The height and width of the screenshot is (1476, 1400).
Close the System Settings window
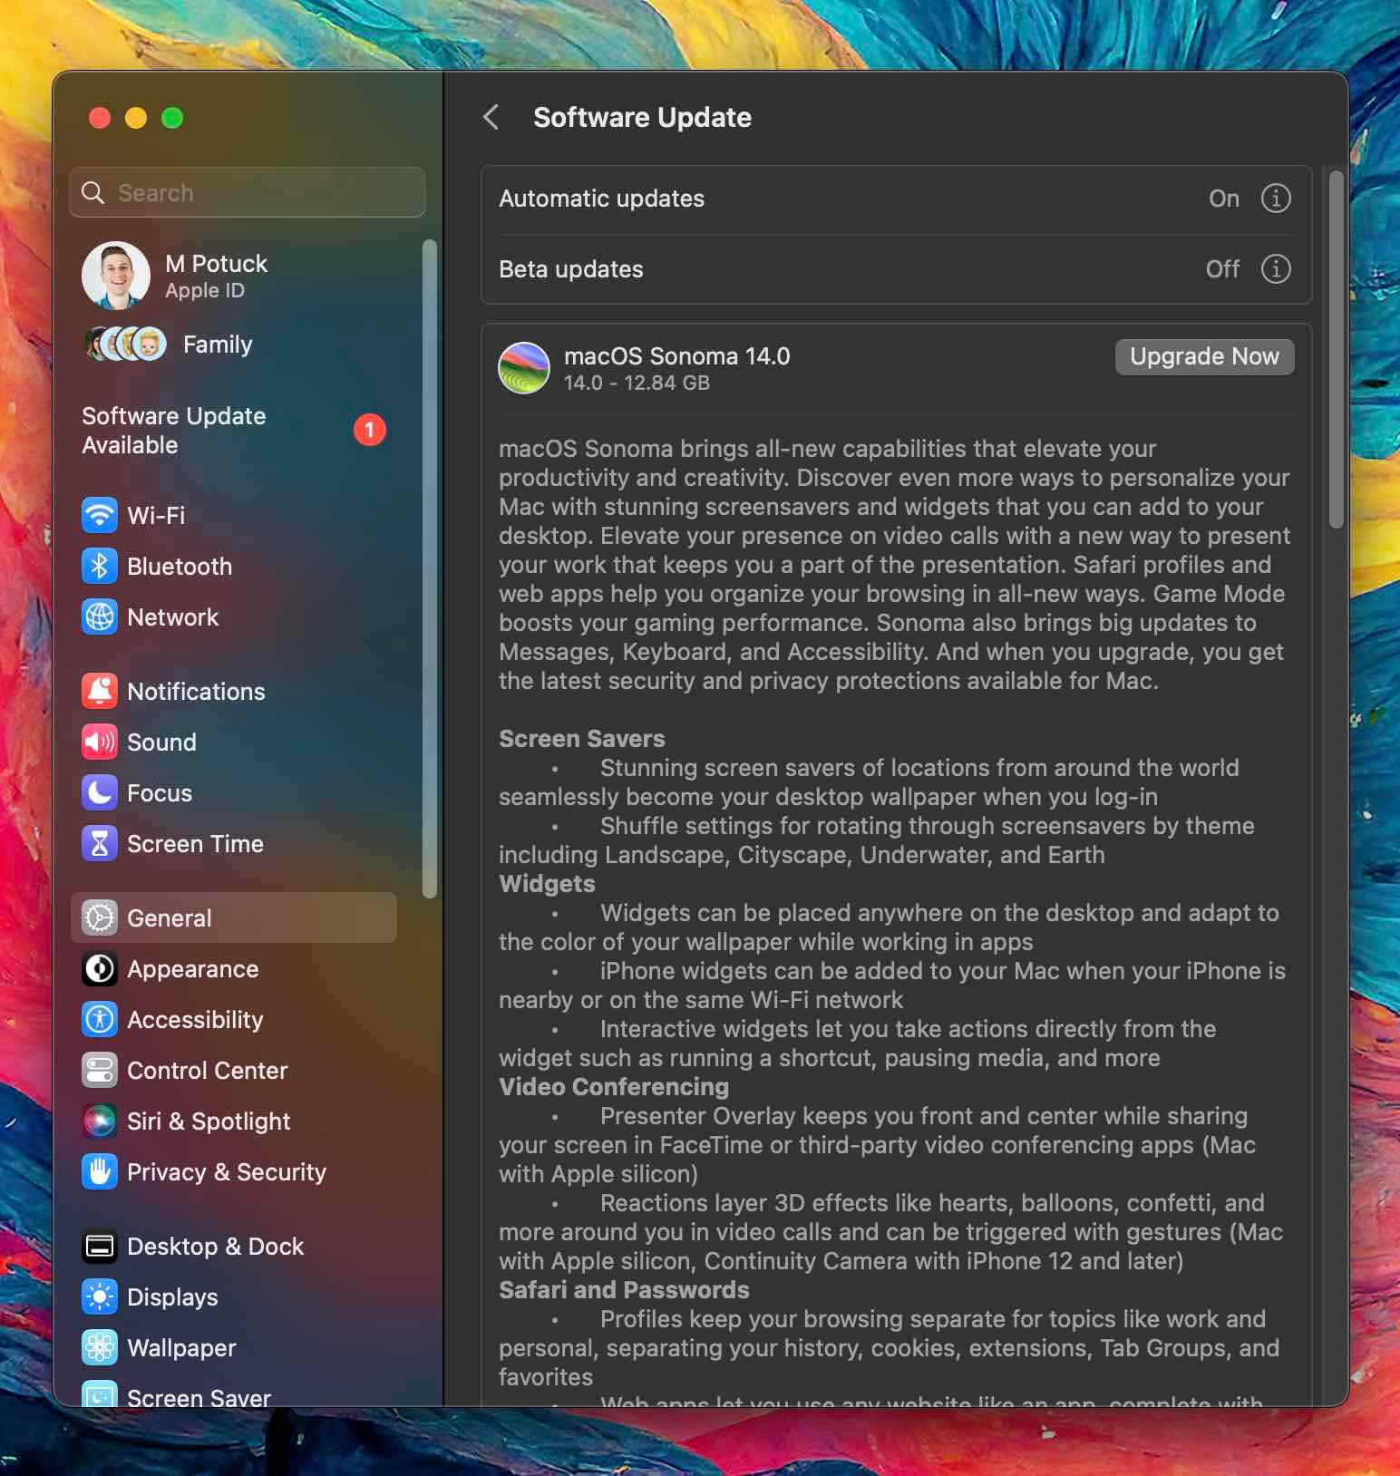point(100,118)
